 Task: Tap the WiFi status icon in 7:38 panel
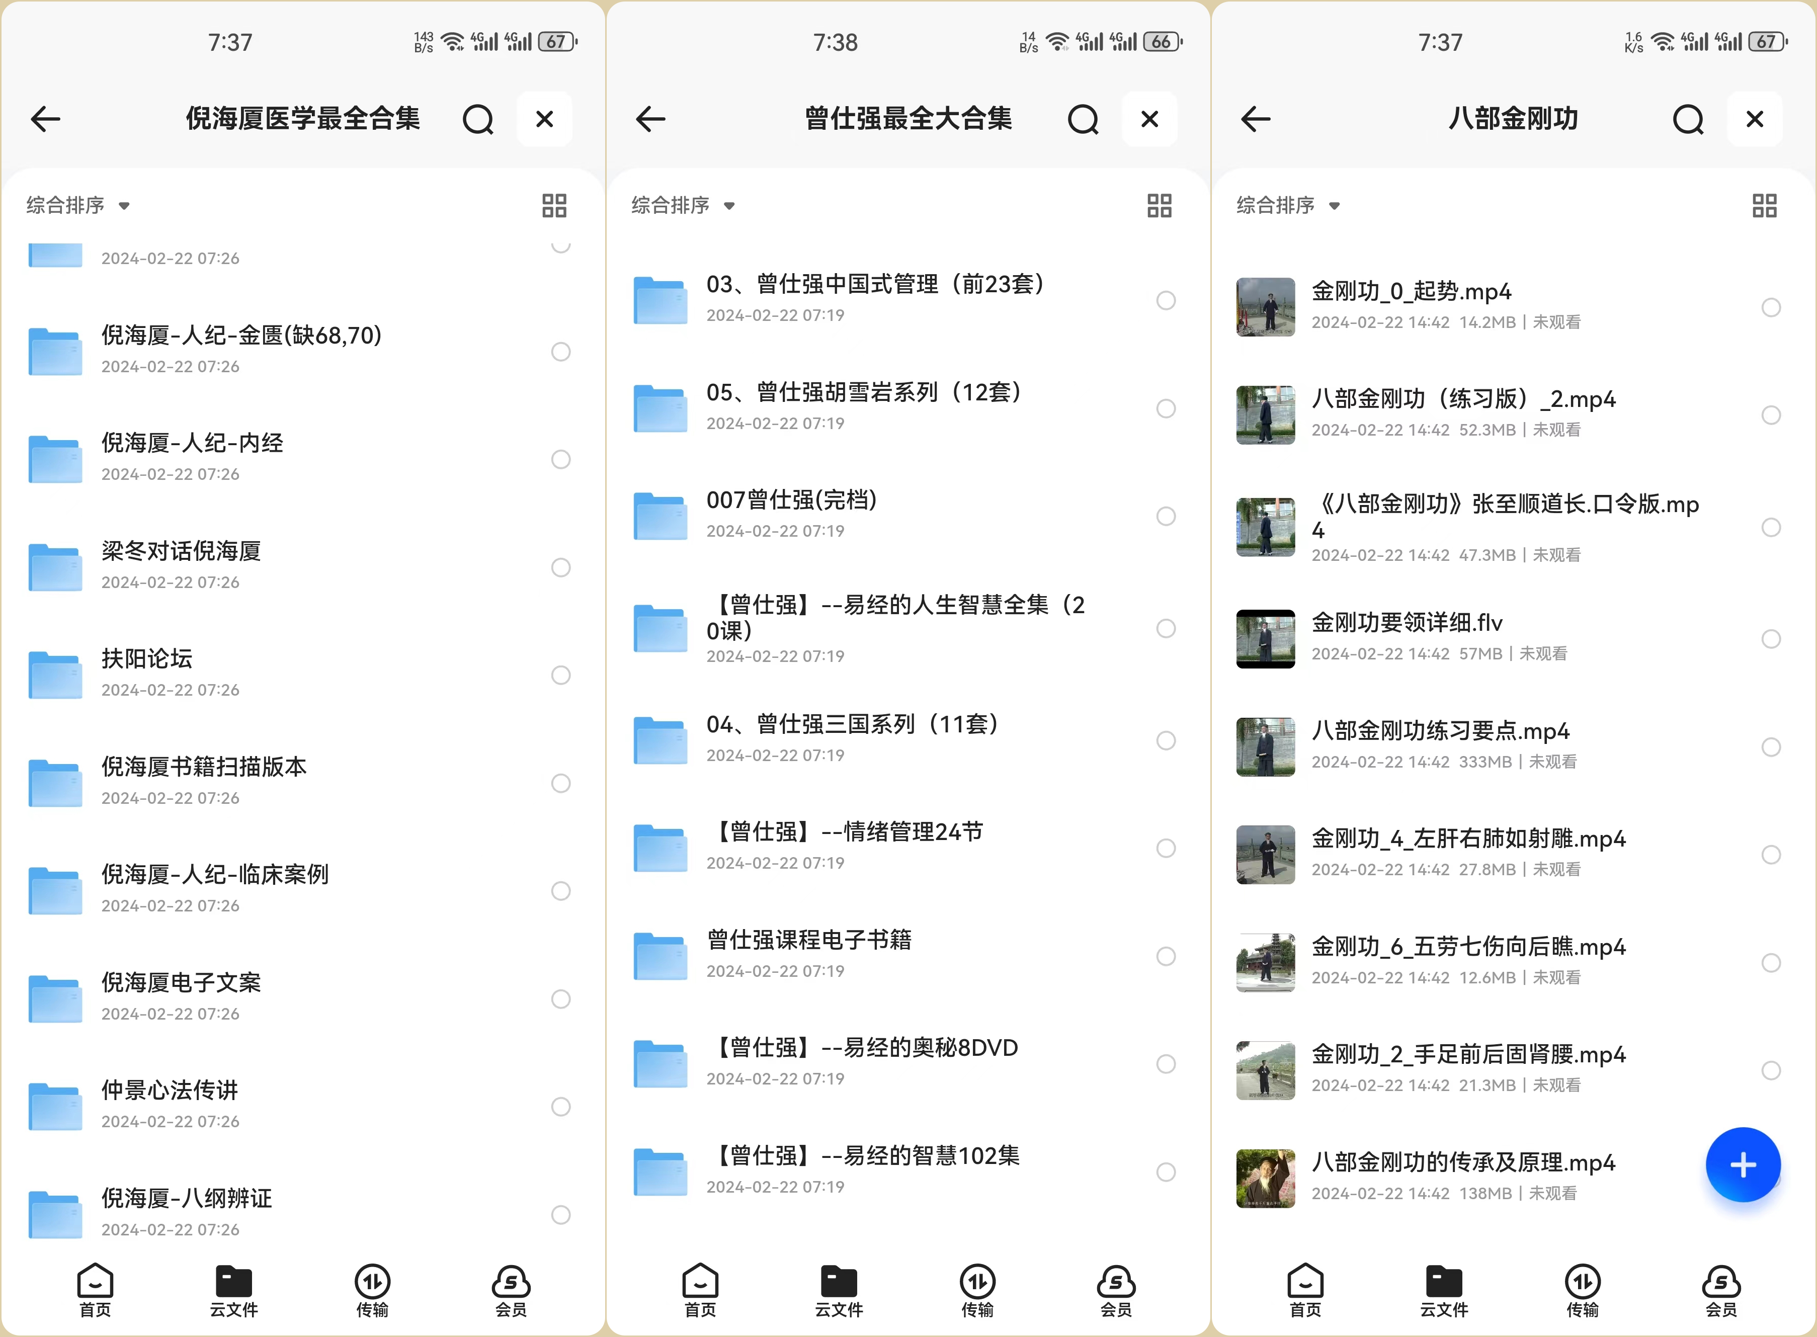[1057, 41]
